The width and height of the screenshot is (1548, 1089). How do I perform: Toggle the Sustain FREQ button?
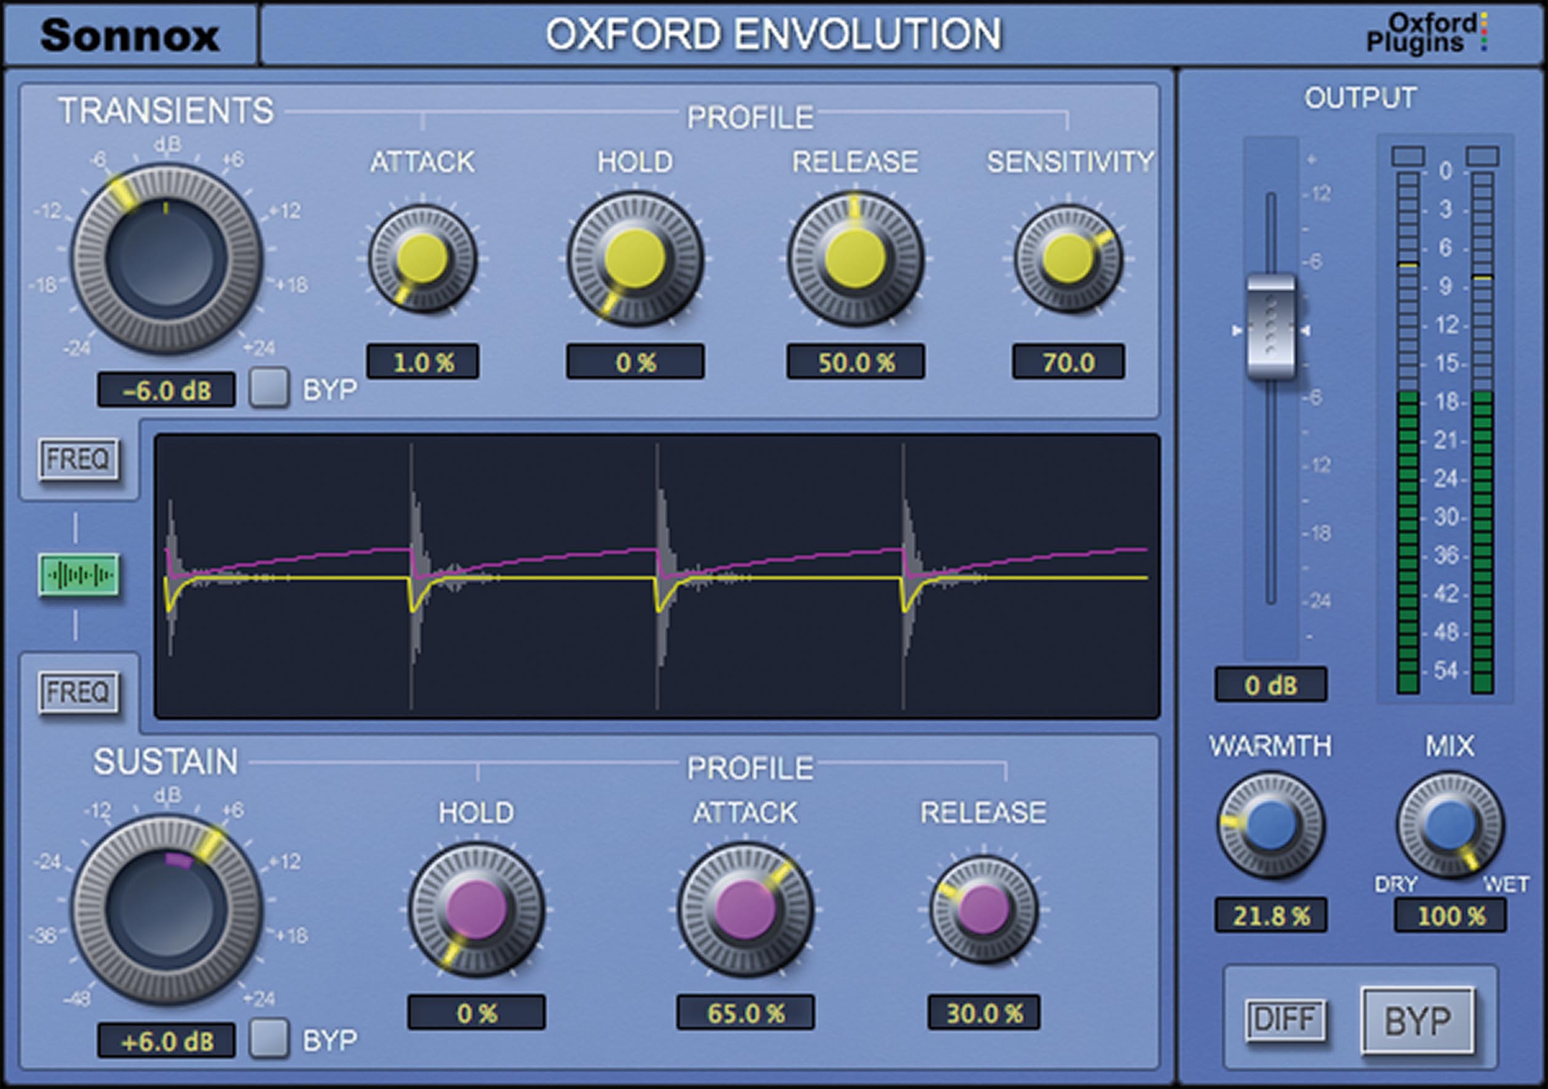click(x=79, y=692)
